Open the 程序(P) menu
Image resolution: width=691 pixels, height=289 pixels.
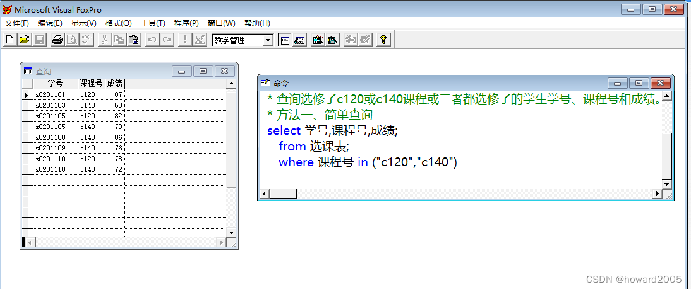pyautogui.click(x=186, y=23)
